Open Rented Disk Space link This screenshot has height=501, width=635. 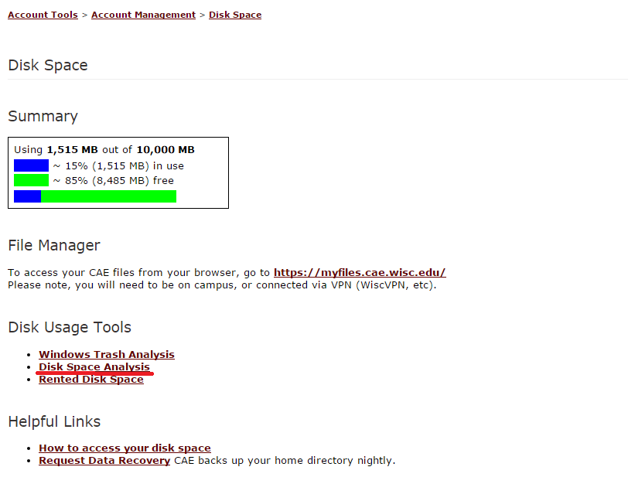click(x=91, y=380)
